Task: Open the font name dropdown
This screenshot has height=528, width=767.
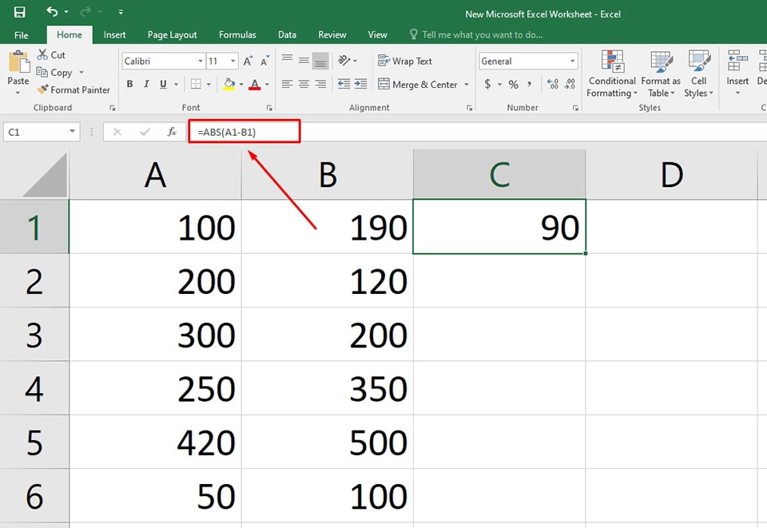Action: point(200,61)
